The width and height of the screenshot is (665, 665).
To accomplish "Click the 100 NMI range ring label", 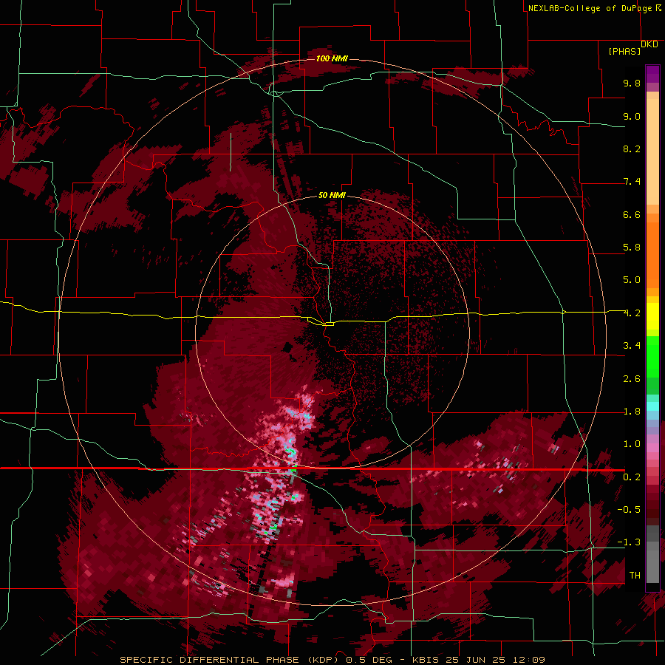I will (332, 58).
